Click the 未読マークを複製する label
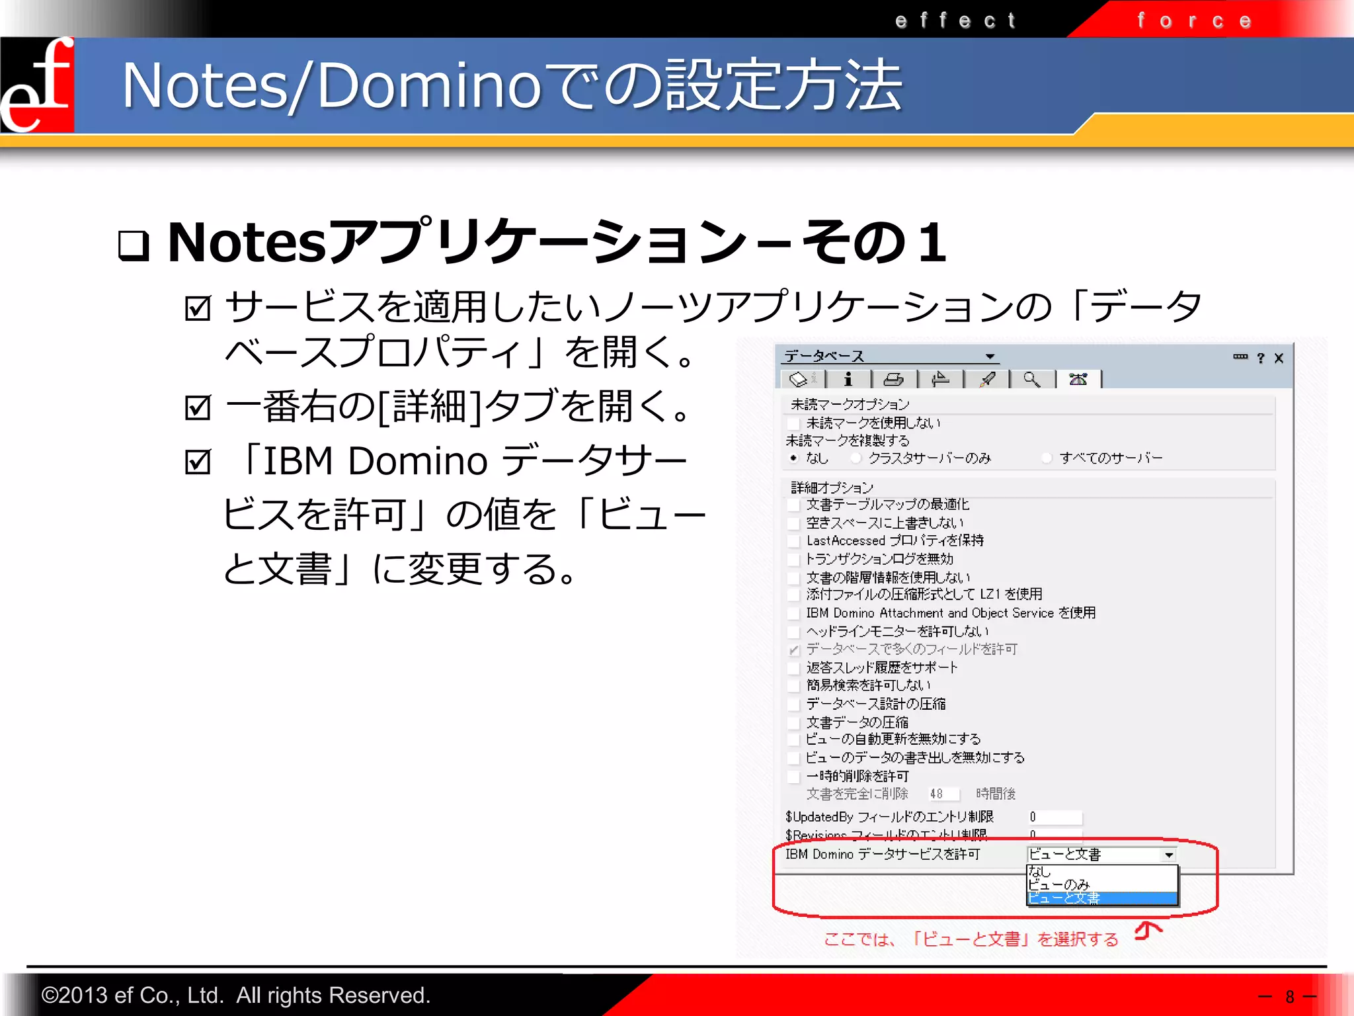Viewport: 1354px width, 1016px height. (848, 441)
